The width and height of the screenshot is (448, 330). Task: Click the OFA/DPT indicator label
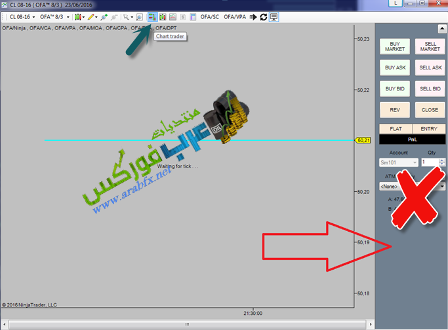166,28
